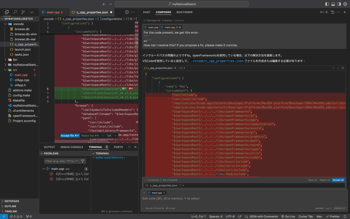Switch composer to agent mode

[329, 208]
